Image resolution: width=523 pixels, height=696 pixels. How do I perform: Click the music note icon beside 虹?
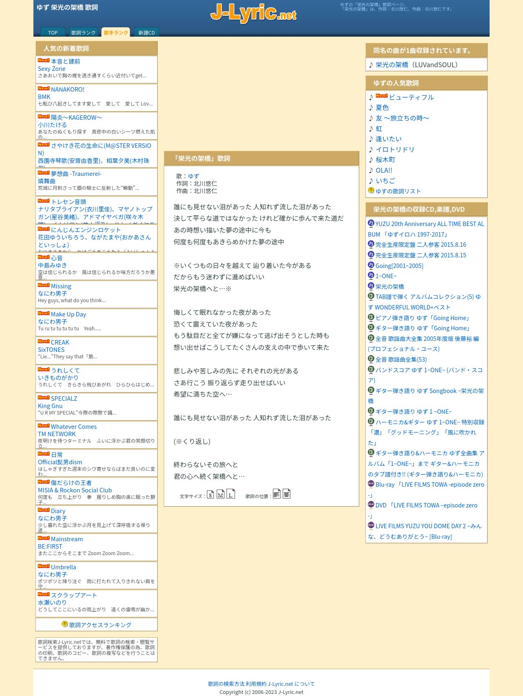(x=371, y=129)
